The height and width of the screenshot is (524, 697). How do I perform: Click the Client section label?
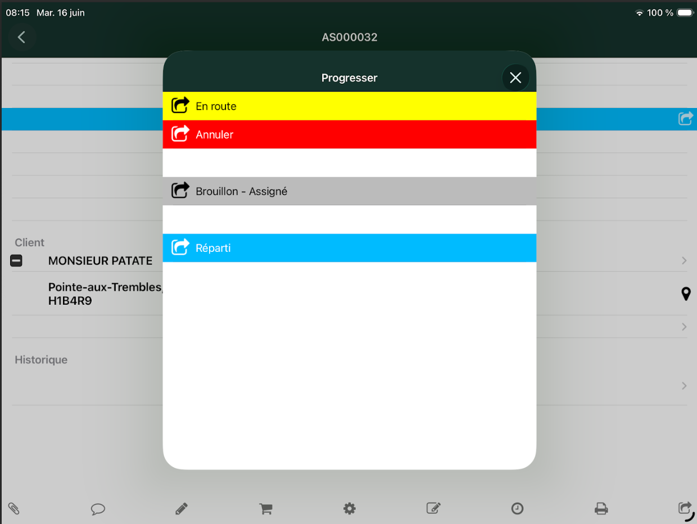click(x=29, y=242)
